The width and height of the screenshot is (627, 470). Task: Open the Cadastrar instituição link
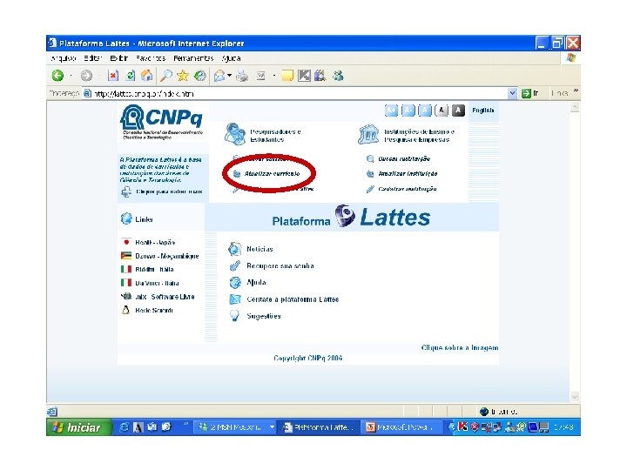pos(407,189)
